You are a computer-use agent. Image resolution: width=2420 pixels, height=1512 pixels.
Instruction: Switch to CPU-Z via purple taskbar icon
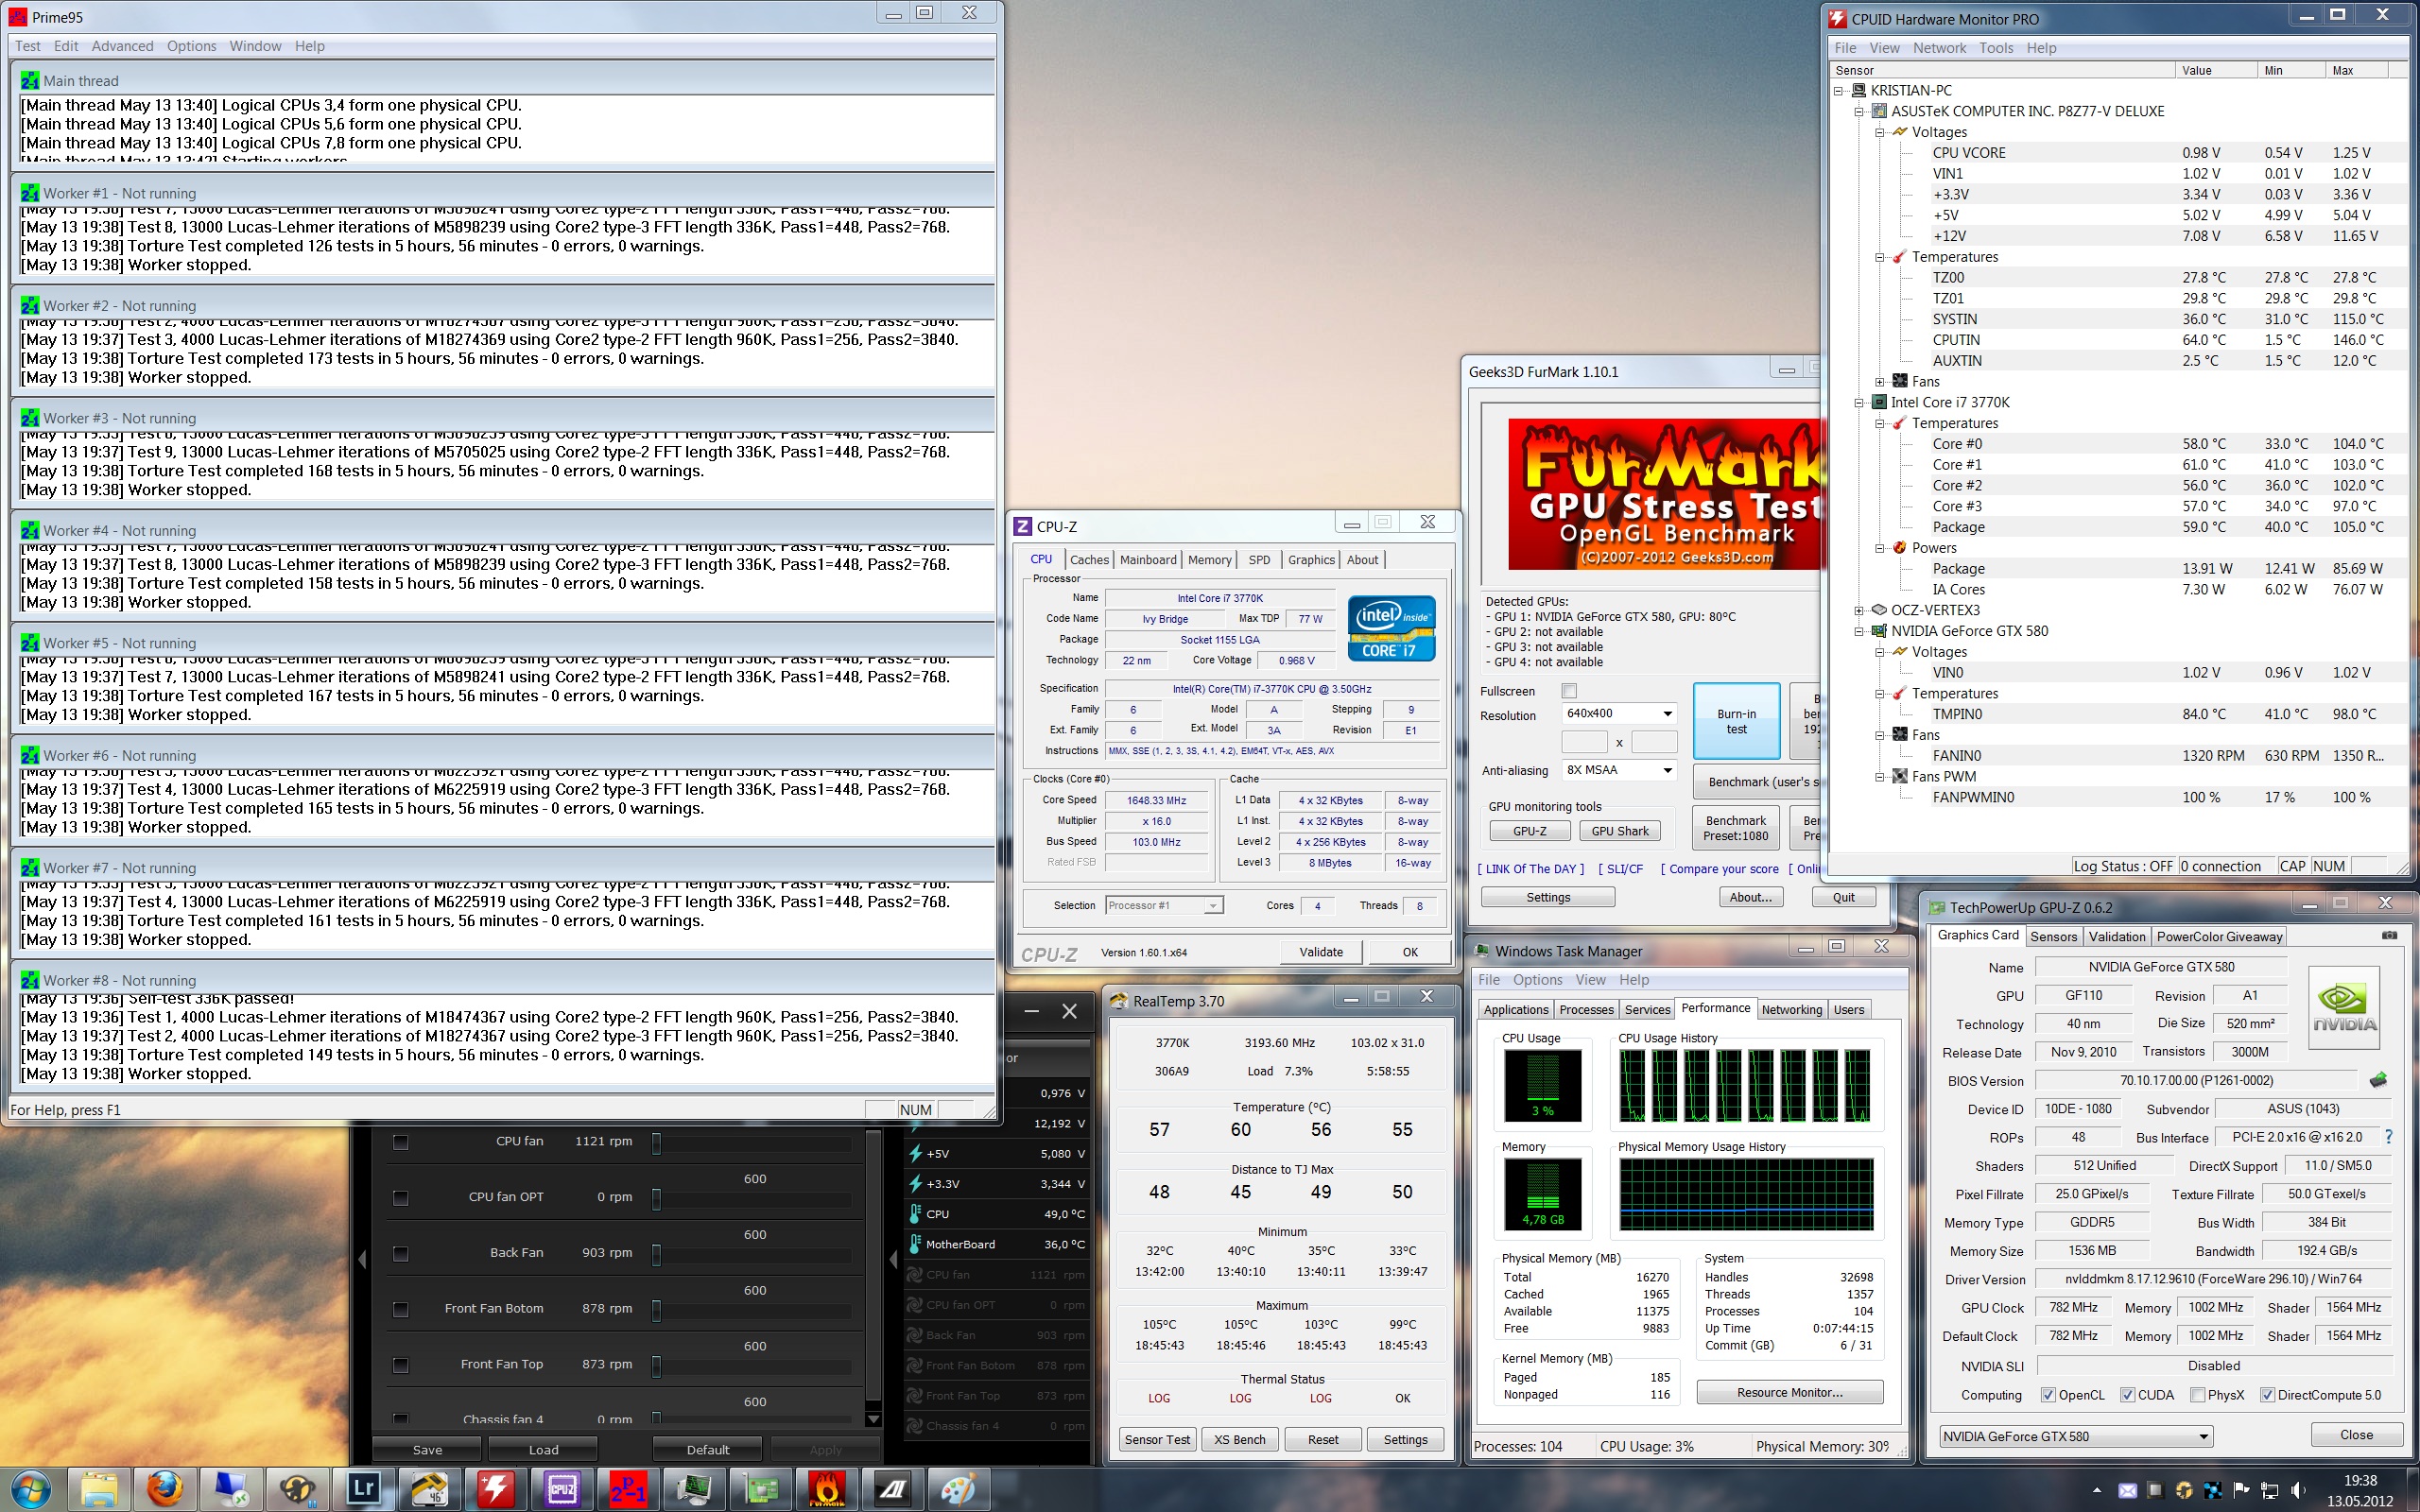pyautogui.click(x=562, y=1490)
